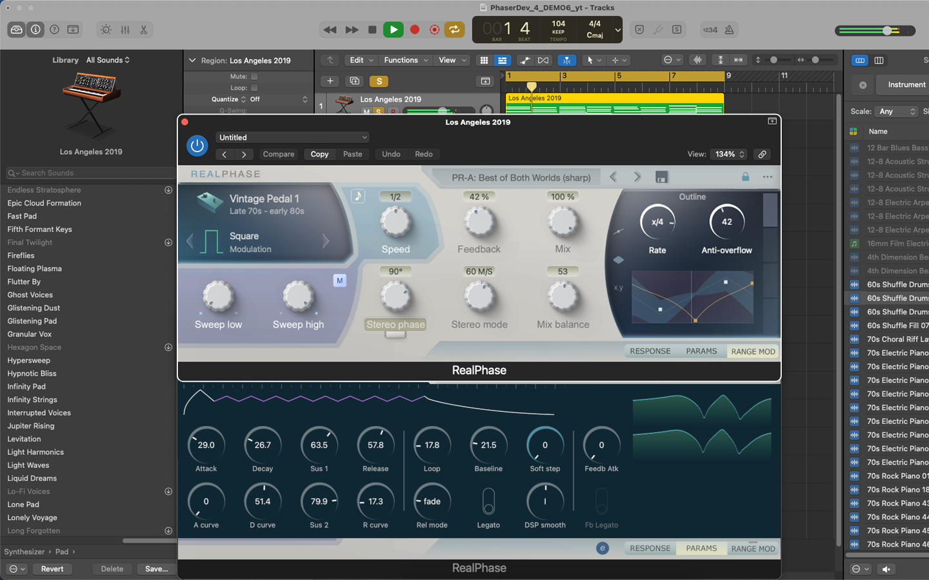Add a new track with plus button

(330, 81)
